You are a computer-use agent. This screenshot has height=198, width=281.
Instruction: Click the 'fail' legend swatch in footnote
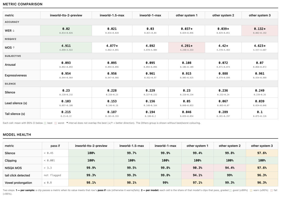pos(271,190)
